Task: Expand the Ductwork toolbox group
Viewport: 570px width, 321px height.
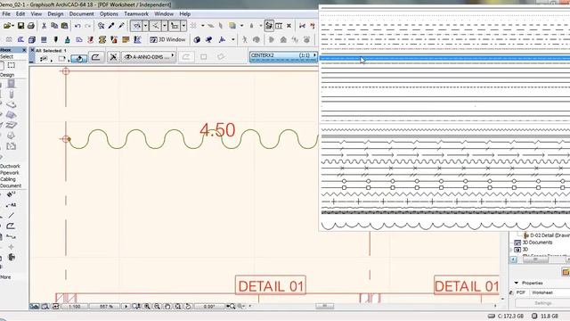Action: 10,166
